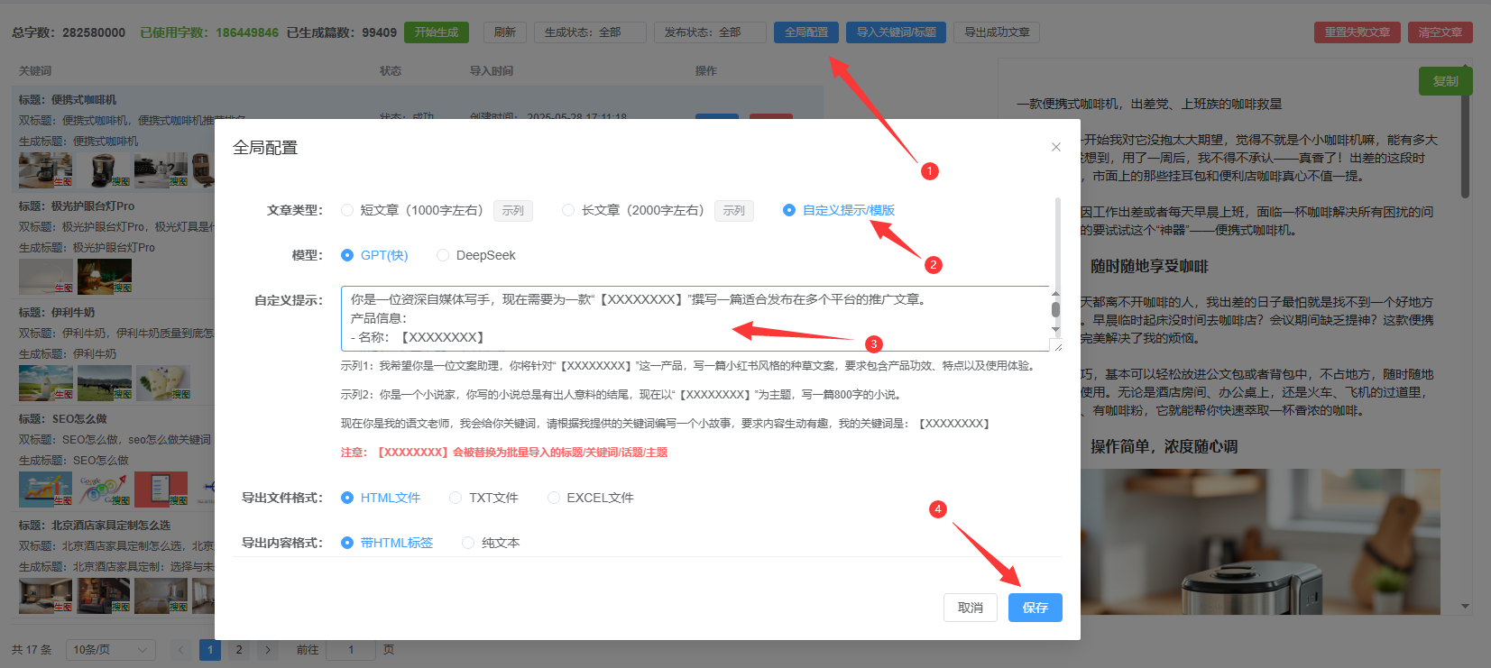Open the 生成状态: 全部 filter dropdown
The image size is (1491, 668).
(590, 32)
